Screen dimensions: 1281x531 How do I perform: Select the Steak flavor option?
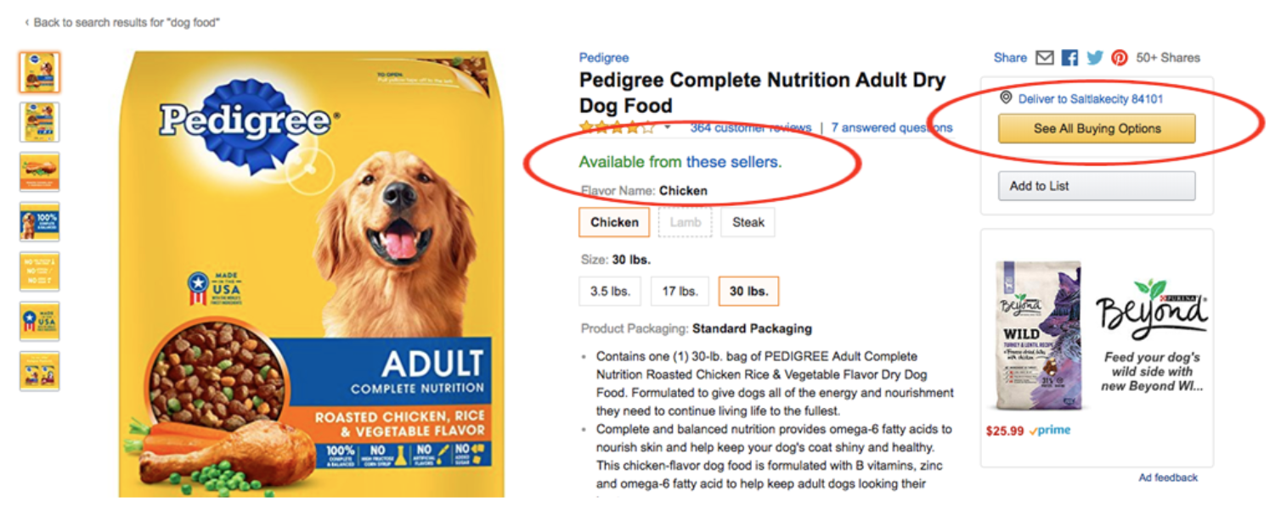(x=748, y=222)
